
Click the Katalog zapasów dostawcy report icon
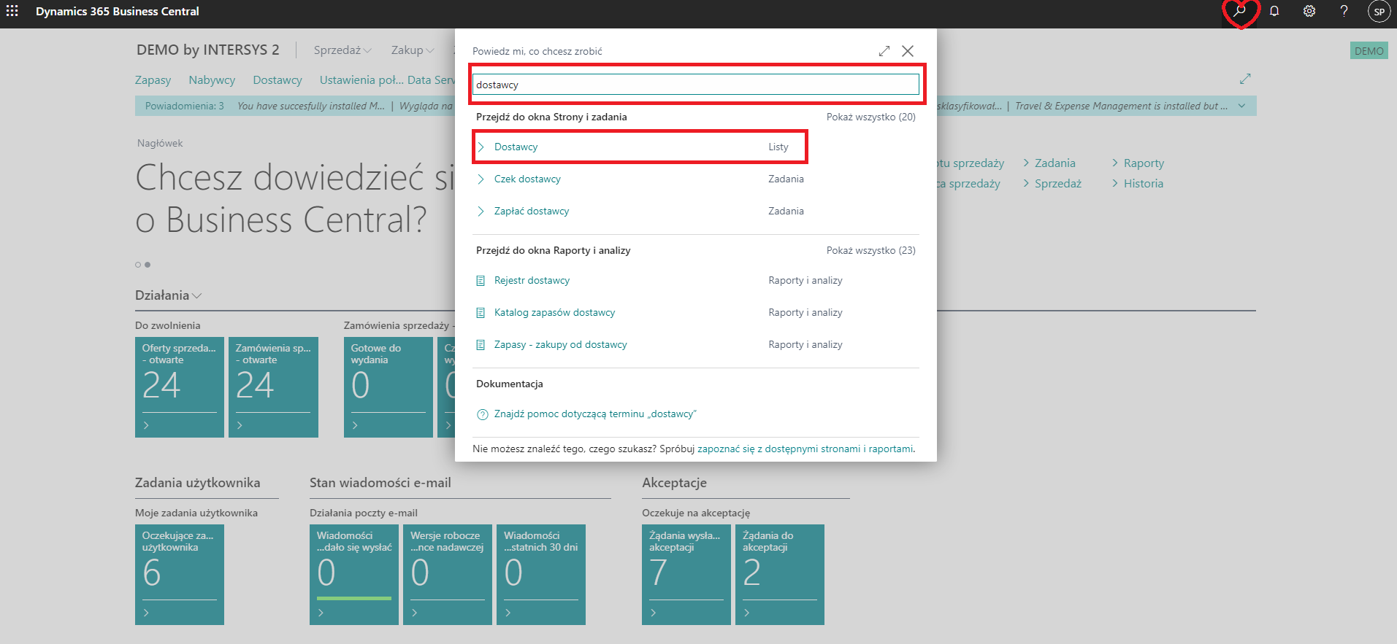click(x=481, y=312)
